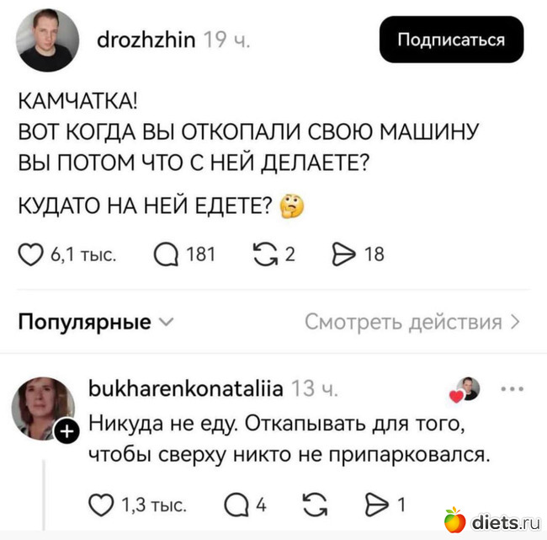Click the drozhzhin username

[x=146, y=40]
